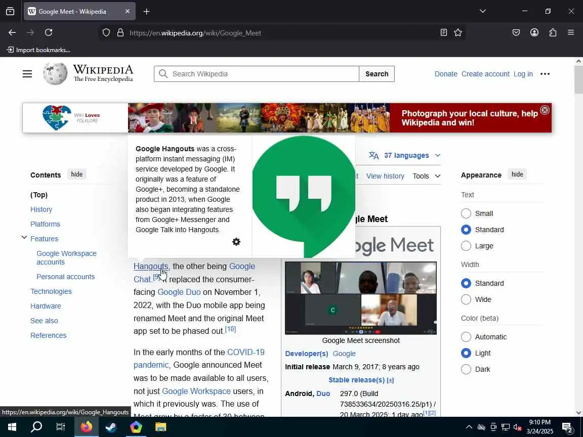Viewport: 583px width, 437px height.
Task: Select Wide page width
Action: point(466,299)
